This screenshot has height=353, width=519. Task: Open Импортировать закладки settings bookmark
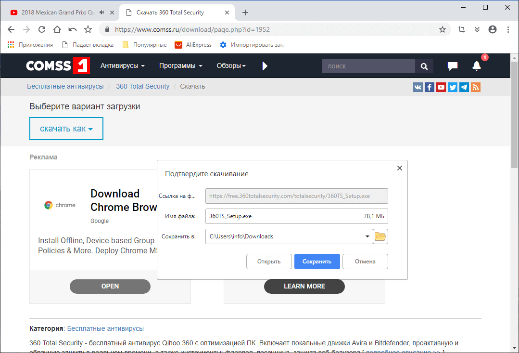(x=252, y=45)
